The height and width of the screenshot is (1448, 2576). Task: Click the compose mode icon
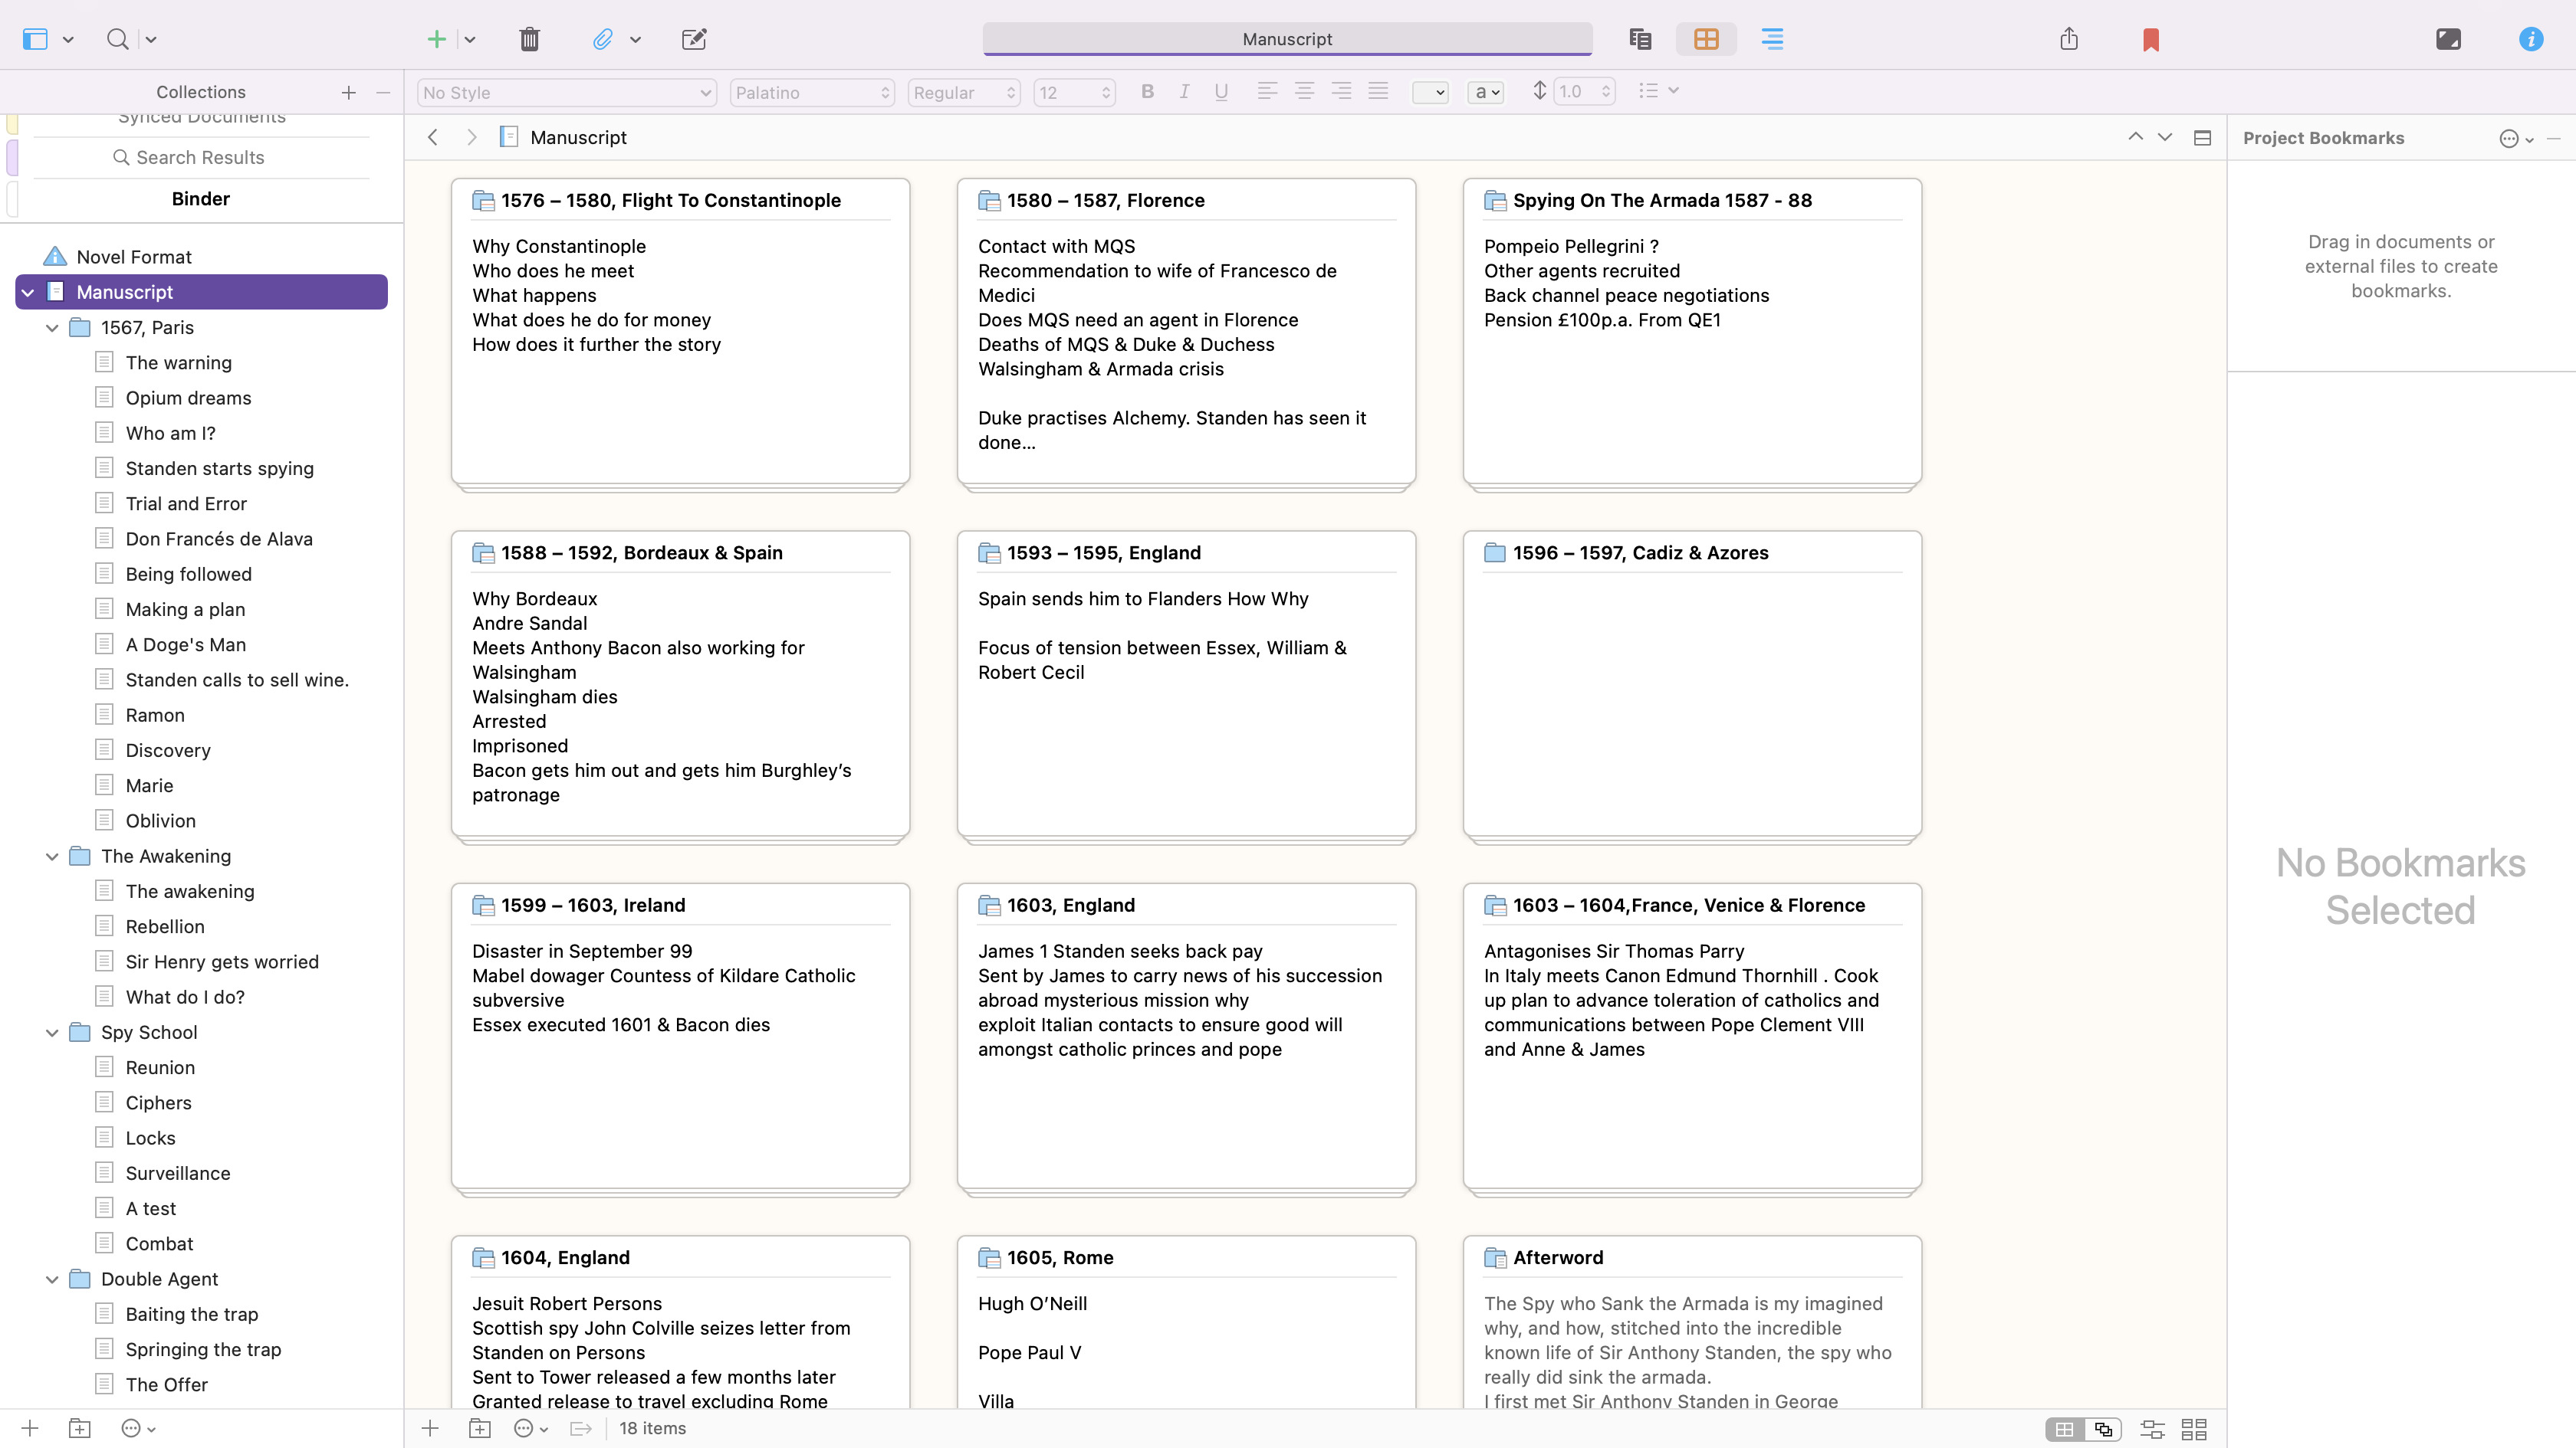coord(2447,39)
